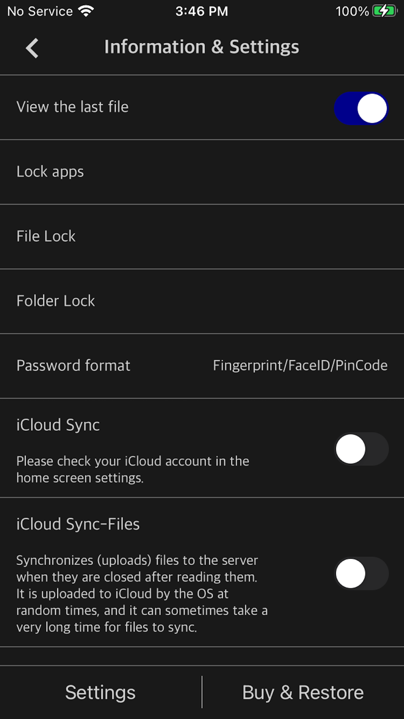Tap the Information & Settings title
404x719 pixels.
click(202, 47)
